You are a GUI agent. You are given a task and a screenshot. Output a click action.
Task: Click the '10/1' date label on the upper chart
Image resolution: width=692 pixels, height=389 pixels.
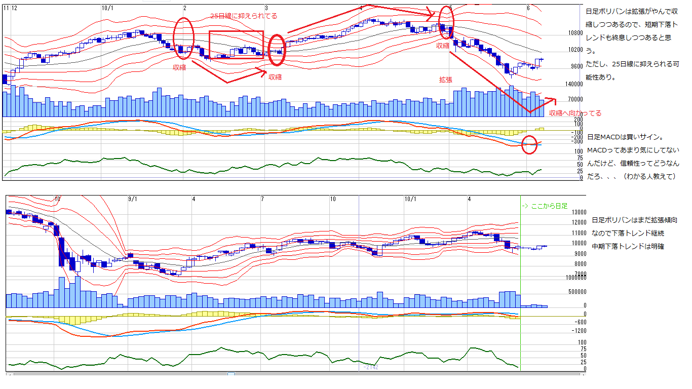[107, 8]
